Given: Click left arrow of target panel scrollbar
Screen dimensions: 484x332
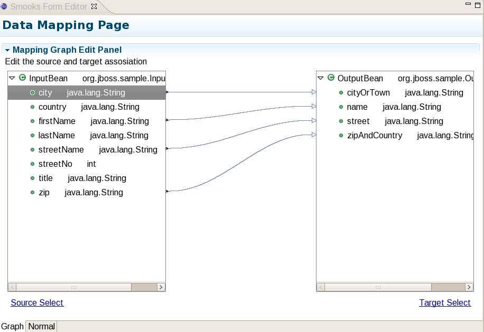Looking at the screenshot, I should coord(321,287).
